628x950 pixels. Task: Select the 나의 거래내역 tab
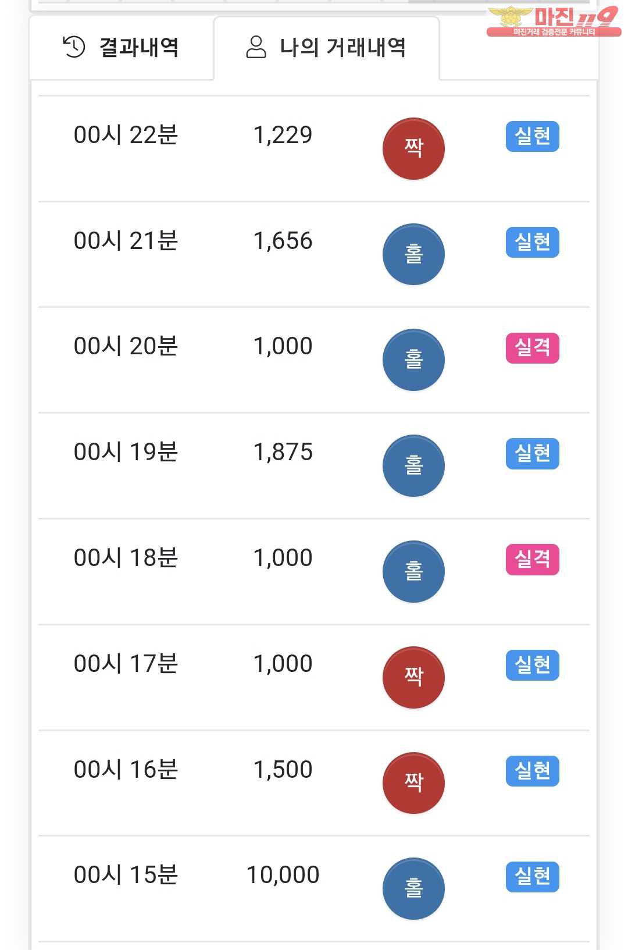point(326,48)
